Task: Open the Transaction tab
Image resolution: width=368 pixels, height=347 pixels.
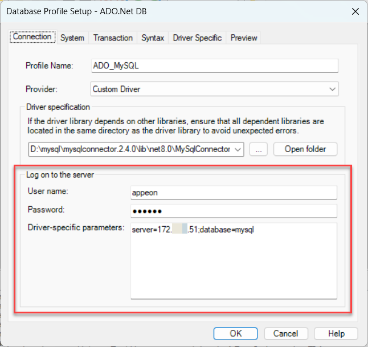Action: [x=113, y=38]
